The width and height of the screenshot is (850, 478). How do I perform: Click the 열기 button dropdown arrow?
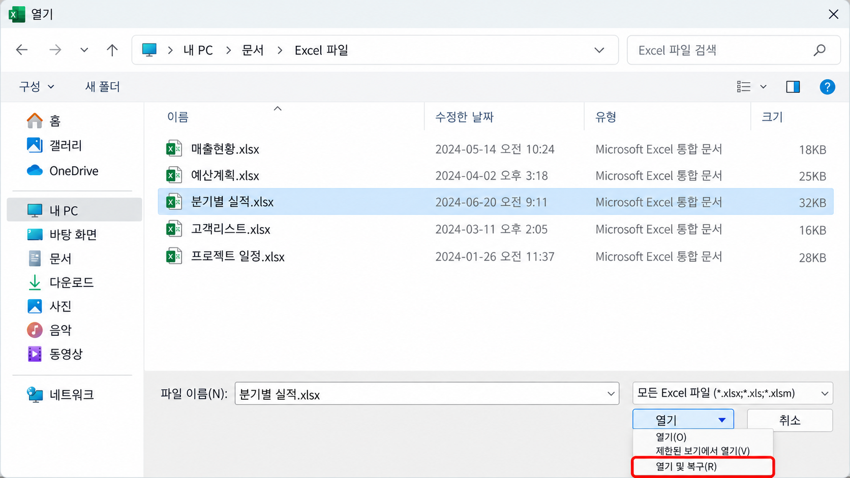click(722, 420)
